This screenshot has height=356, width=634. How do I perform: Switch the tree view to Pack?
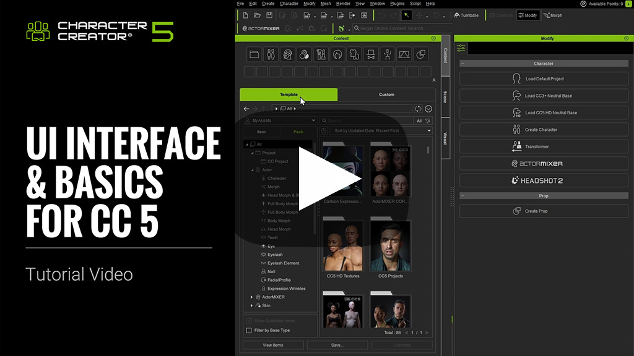(x=298, y=132)
